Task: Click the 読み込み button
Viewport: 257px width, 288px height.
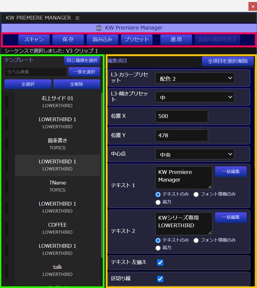Action: click(102, 39)
